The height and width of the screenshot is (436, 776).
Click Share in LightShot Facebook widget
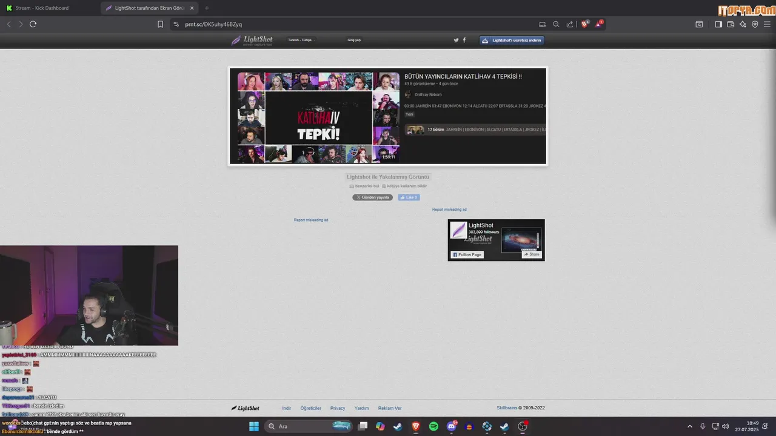click(532, 254)
